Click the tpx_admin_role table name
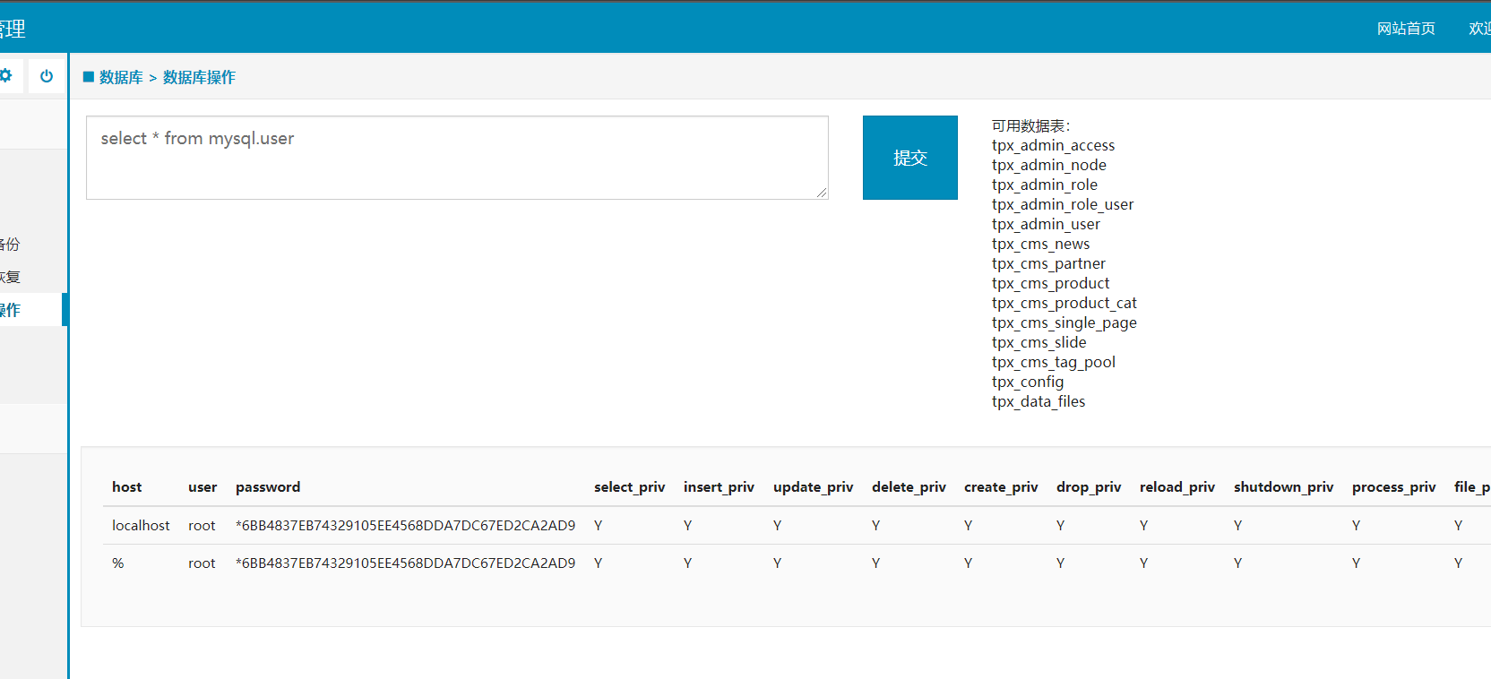Image resolution: width=1491 pixels, height=679 pixels. click(1044, 185)
